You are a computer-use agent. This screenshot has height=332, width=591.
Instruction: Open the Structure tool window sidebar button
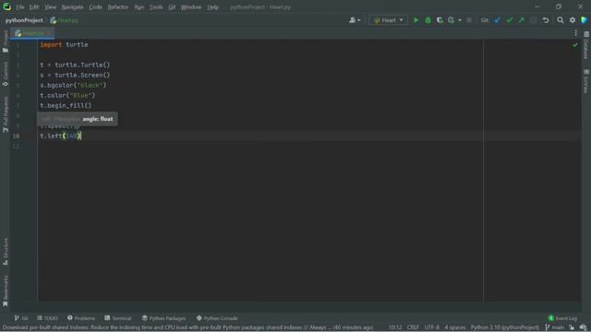(6, 251)
